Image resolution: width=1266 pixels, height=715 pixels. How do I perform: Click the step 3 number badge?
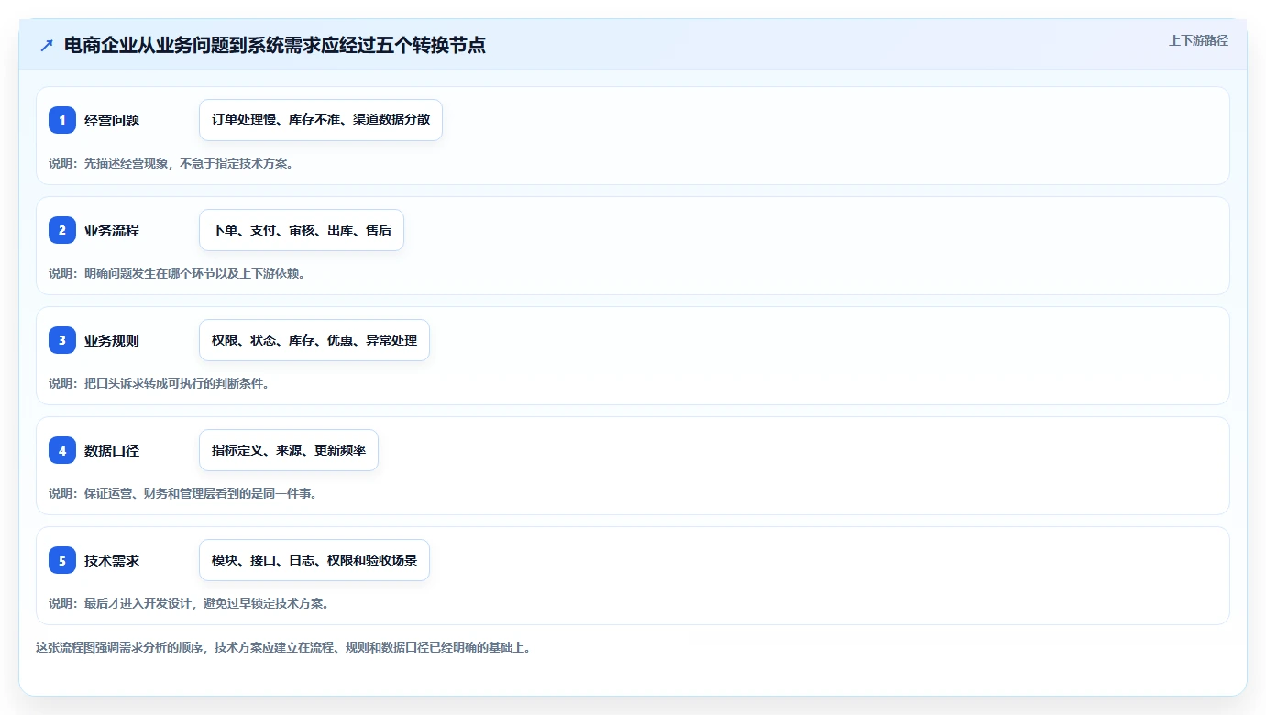[x=62, y=340]
